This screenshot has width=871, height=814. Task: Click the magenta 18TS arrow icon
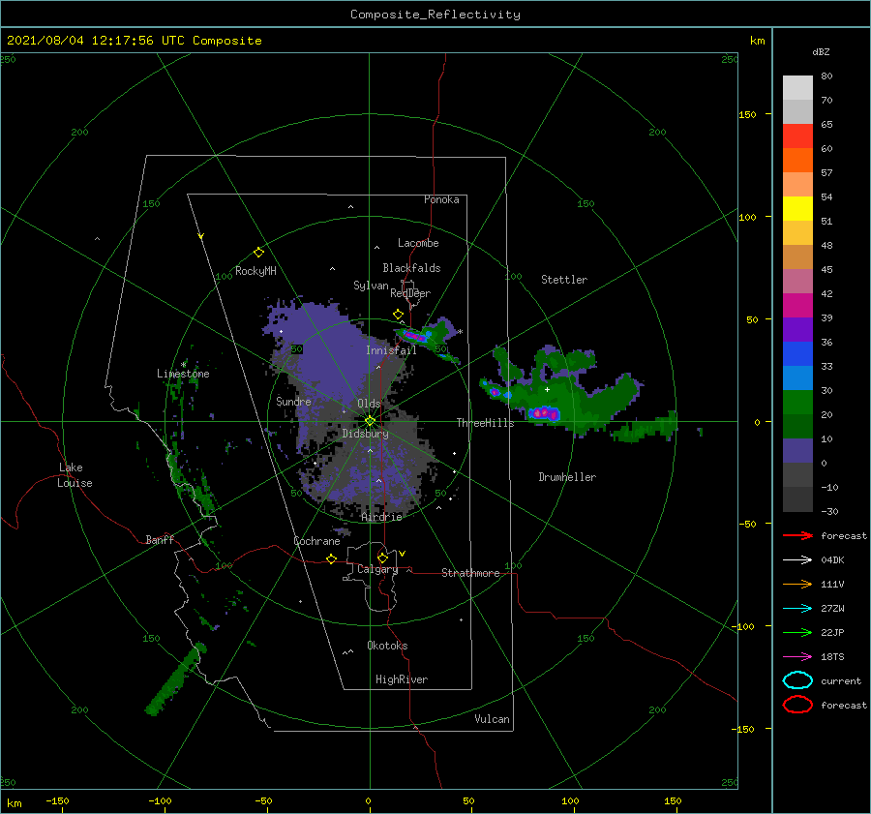pos(797,657)
